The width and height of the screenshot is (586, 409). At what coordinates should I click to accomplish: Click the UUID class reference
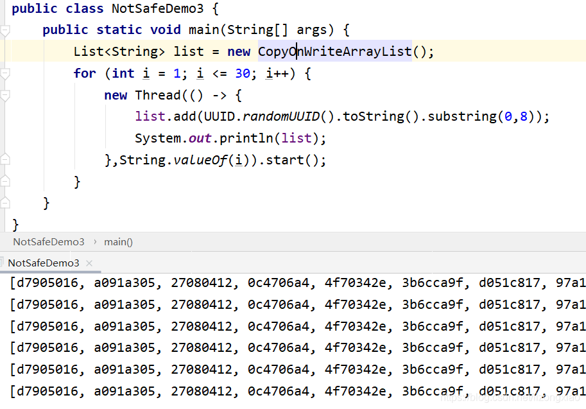[219, 117]
